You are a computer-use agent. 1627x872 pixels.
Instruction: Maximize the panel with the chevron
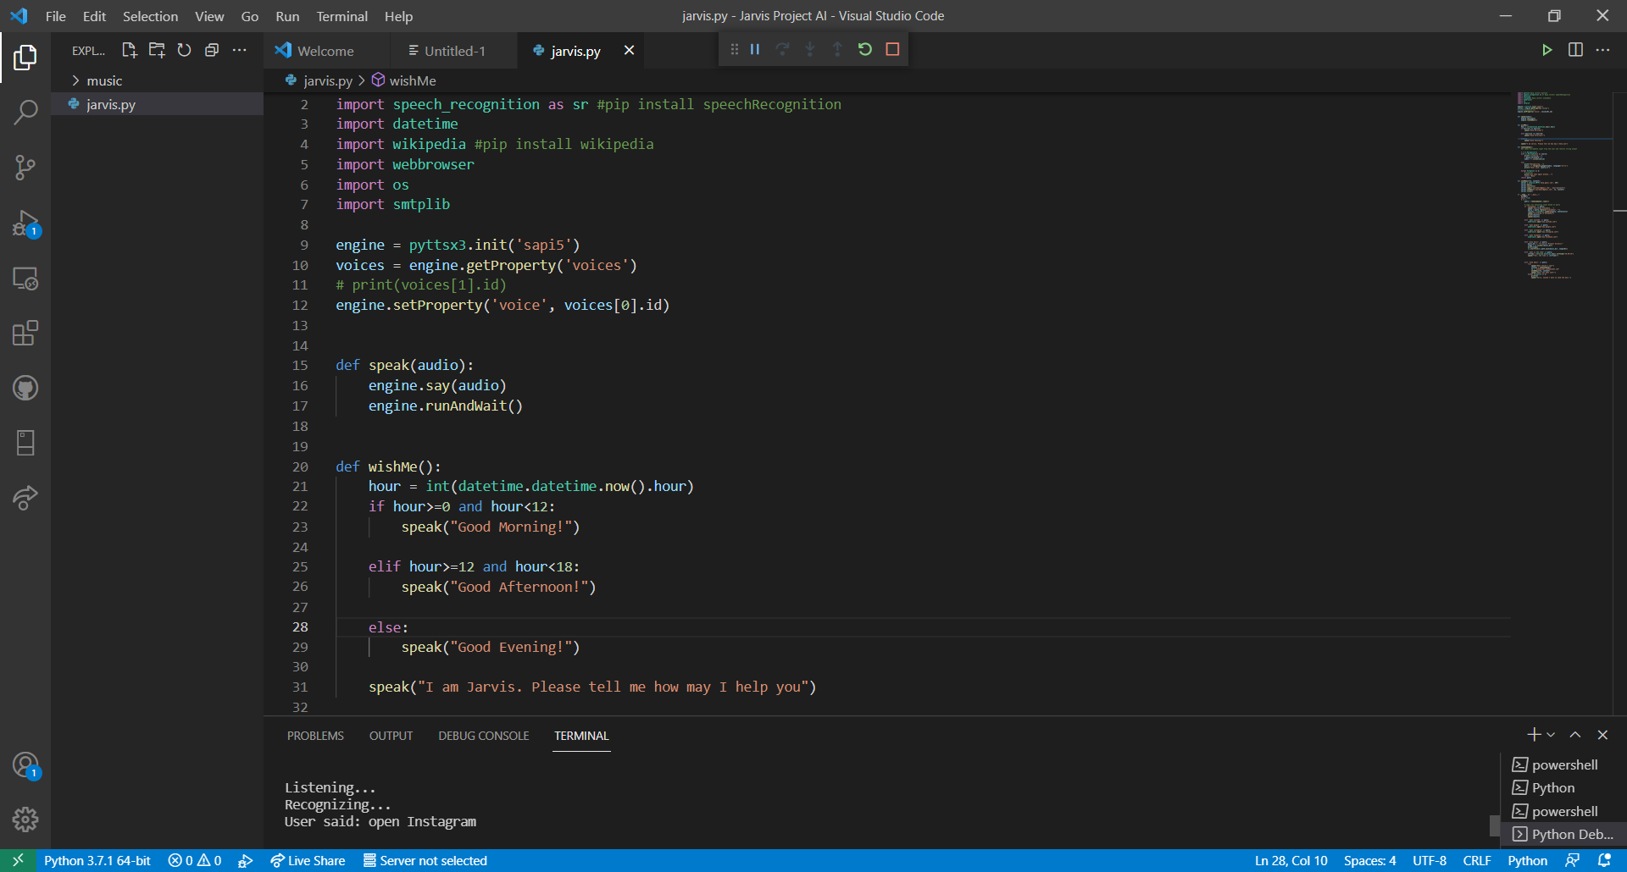coord(1574,735)
